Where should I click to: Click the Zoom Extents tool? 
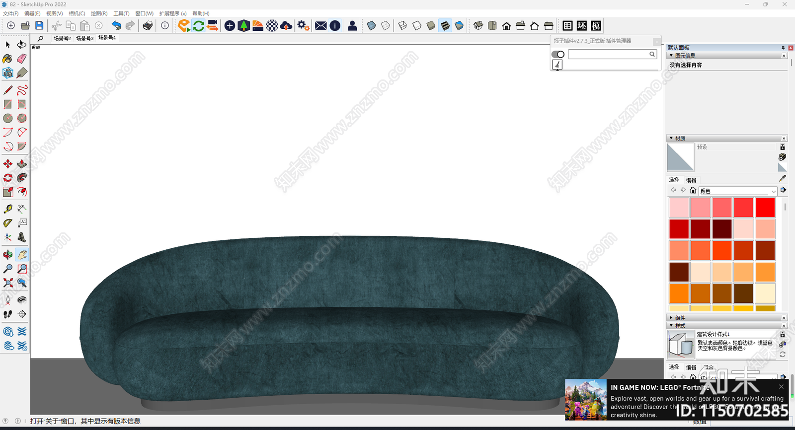point(8,283)
